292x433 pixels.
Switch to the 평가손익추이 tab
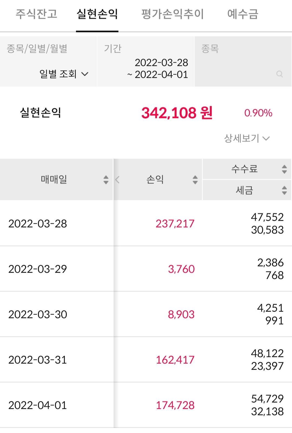pos(172,14)
